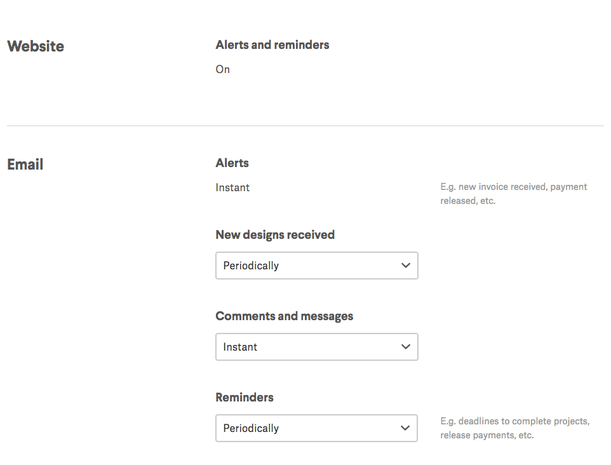Click the "Alerts and reminders" label
Viewport: 611px width, 465px height.
click(272, 45)
